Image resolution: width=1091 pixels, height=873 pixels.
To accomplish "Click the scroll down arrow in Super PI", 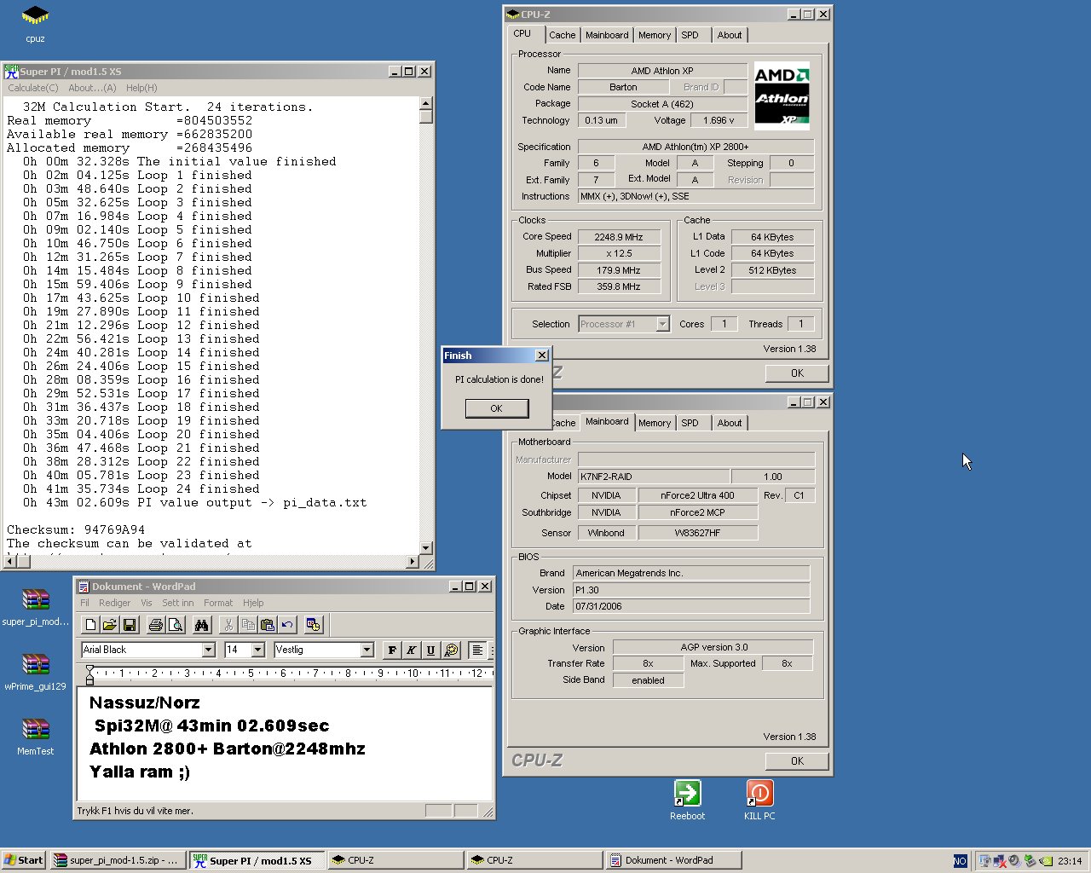I will click(x=426, y=548).
